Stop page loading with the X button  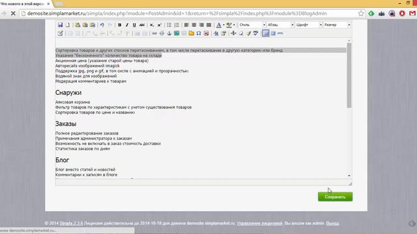point(13,13)
